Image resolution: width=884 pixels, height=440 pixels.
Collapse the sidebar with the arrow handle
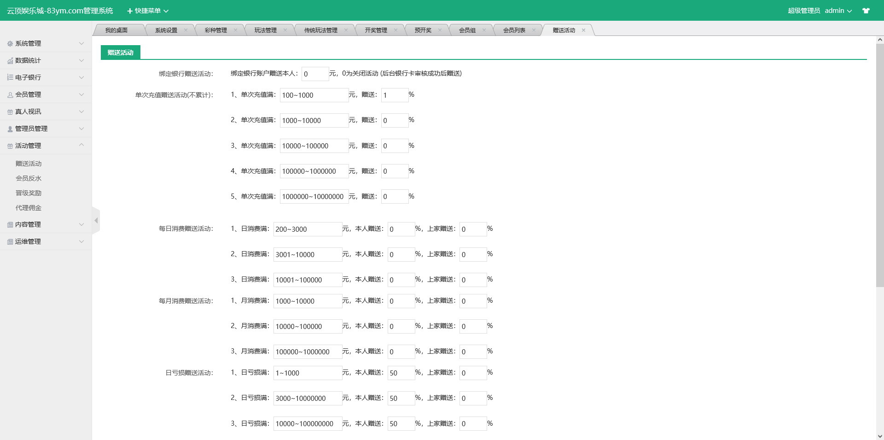click(x=96, y=221)
